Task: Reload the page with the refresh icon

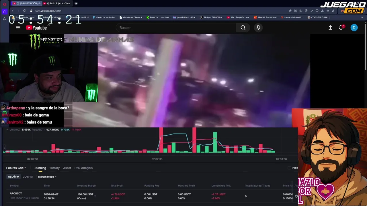Action: coord(24,11)
